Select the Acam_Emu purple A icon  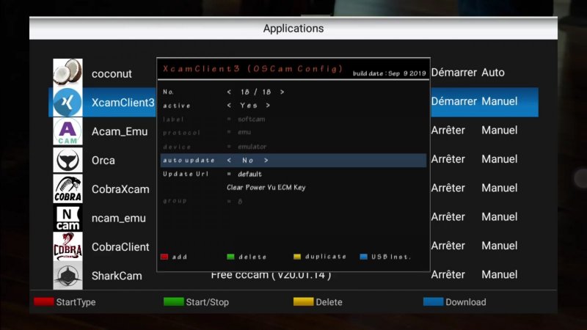click(68, 131)
